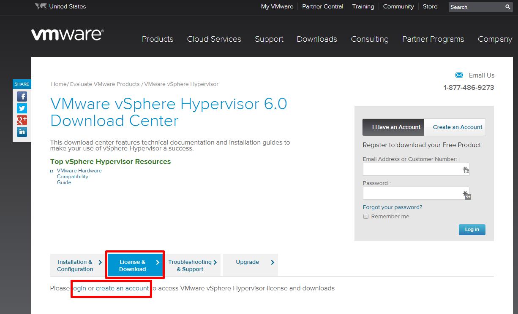Visit the Community link
The height and width of the screenshot is (314, 518).
click(398, 7)
